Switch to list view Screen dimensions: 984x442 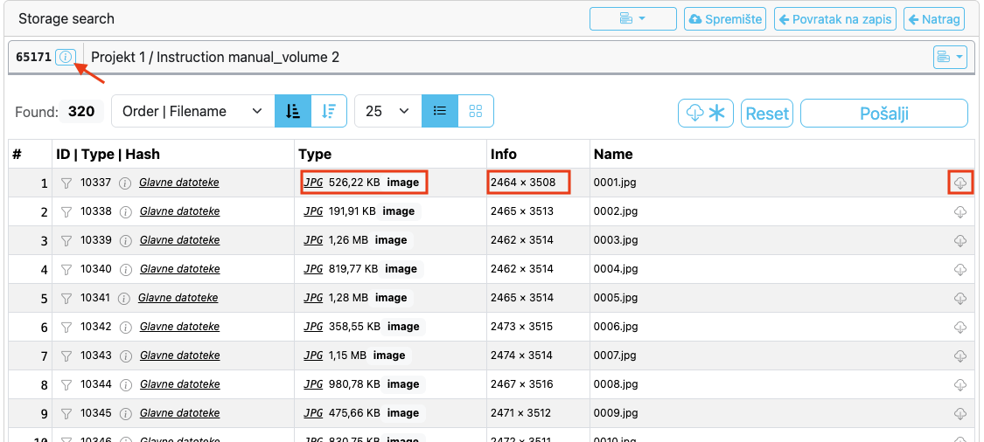click(440, 111)
